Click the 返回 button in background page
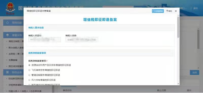203x93 pixels. pos(194,73)
